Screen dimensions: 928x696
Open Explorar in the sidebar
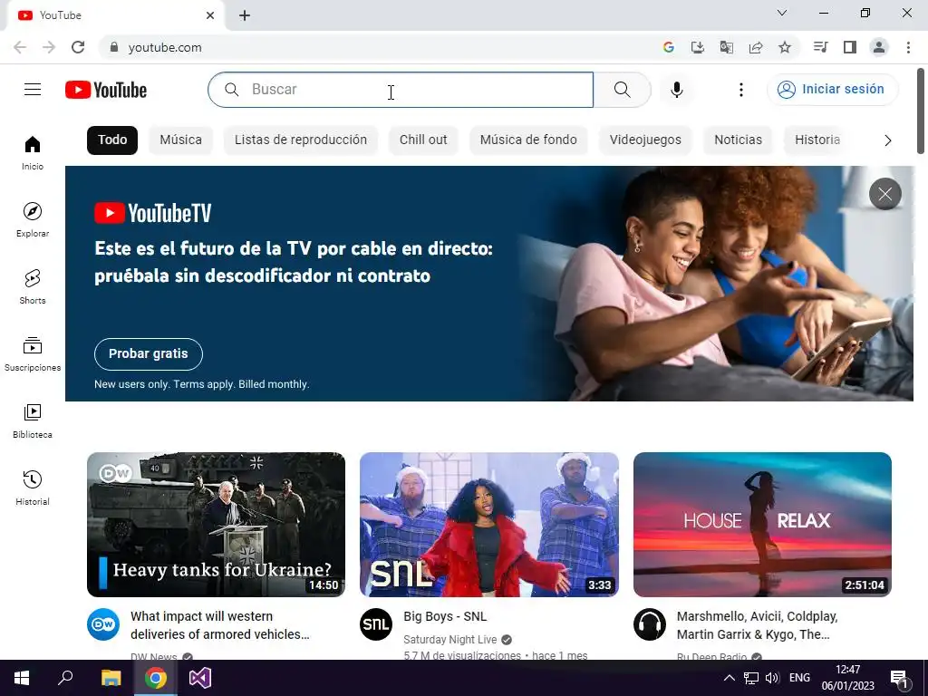pos(33,219)
